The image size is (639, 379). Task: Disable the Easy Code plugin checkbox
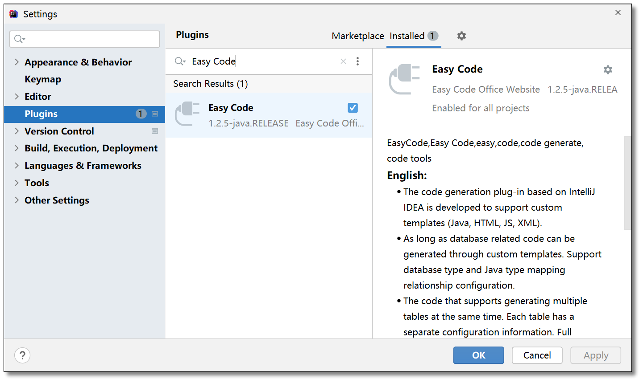[x=353, y=108]
